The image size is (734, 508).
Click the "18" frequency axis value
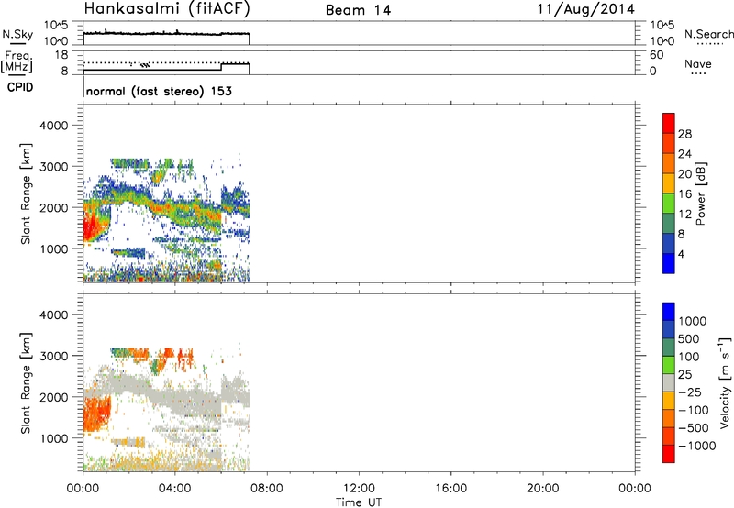61,55
